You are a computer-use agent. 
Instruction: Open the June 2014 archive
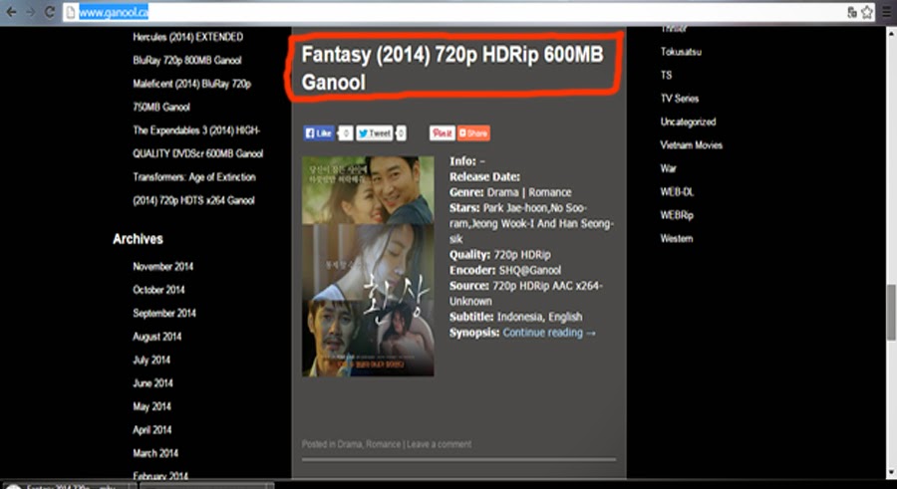coord(152,383)
